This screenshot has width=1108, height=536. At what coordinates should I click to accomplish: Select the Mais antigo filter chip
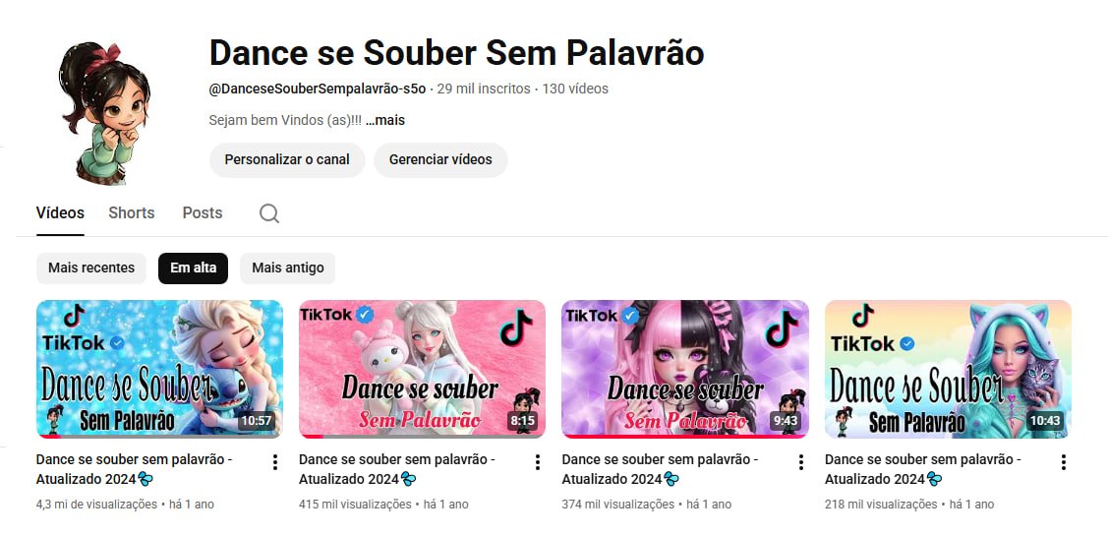pyautogui.click(x=288, y=268)
